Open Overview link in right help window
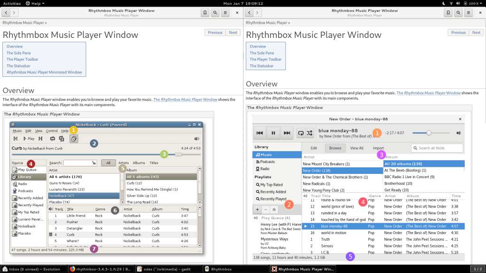 pyautogui.click(x=258, y=46)
